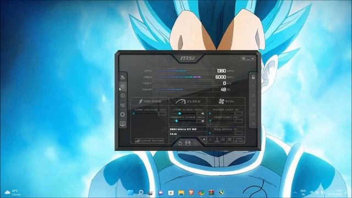Launch Brave browser from the taskbar

pyautogui.click(x=191, y=193)
